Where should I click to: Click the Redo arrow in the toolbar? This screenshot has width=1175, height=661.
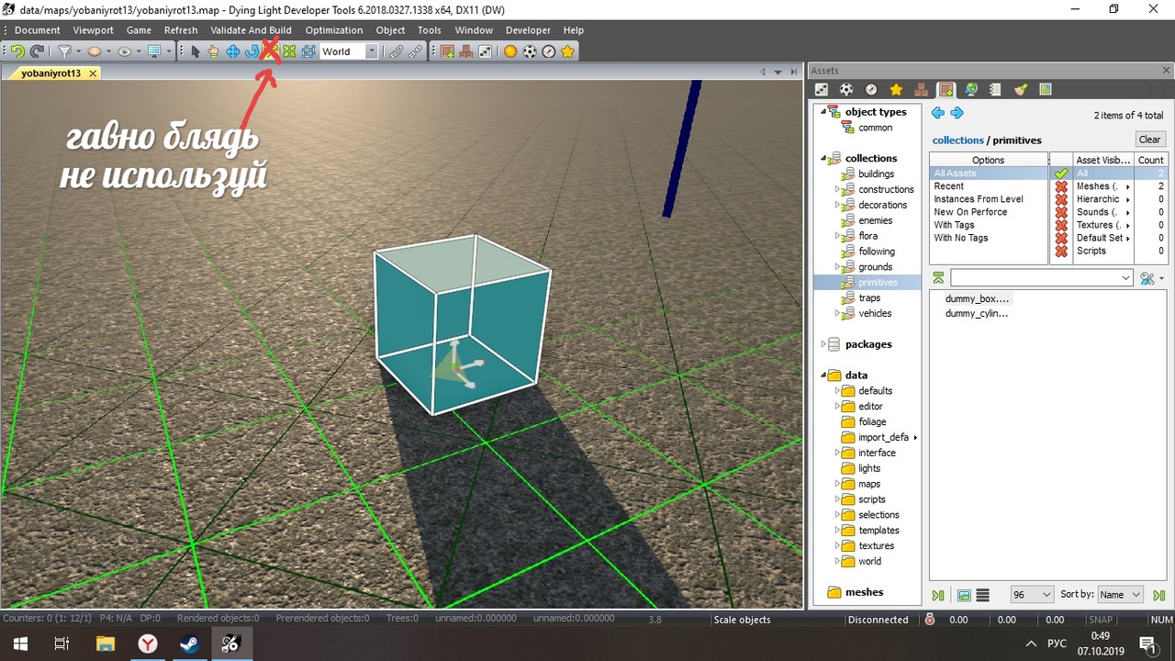[x=37, y=52]
